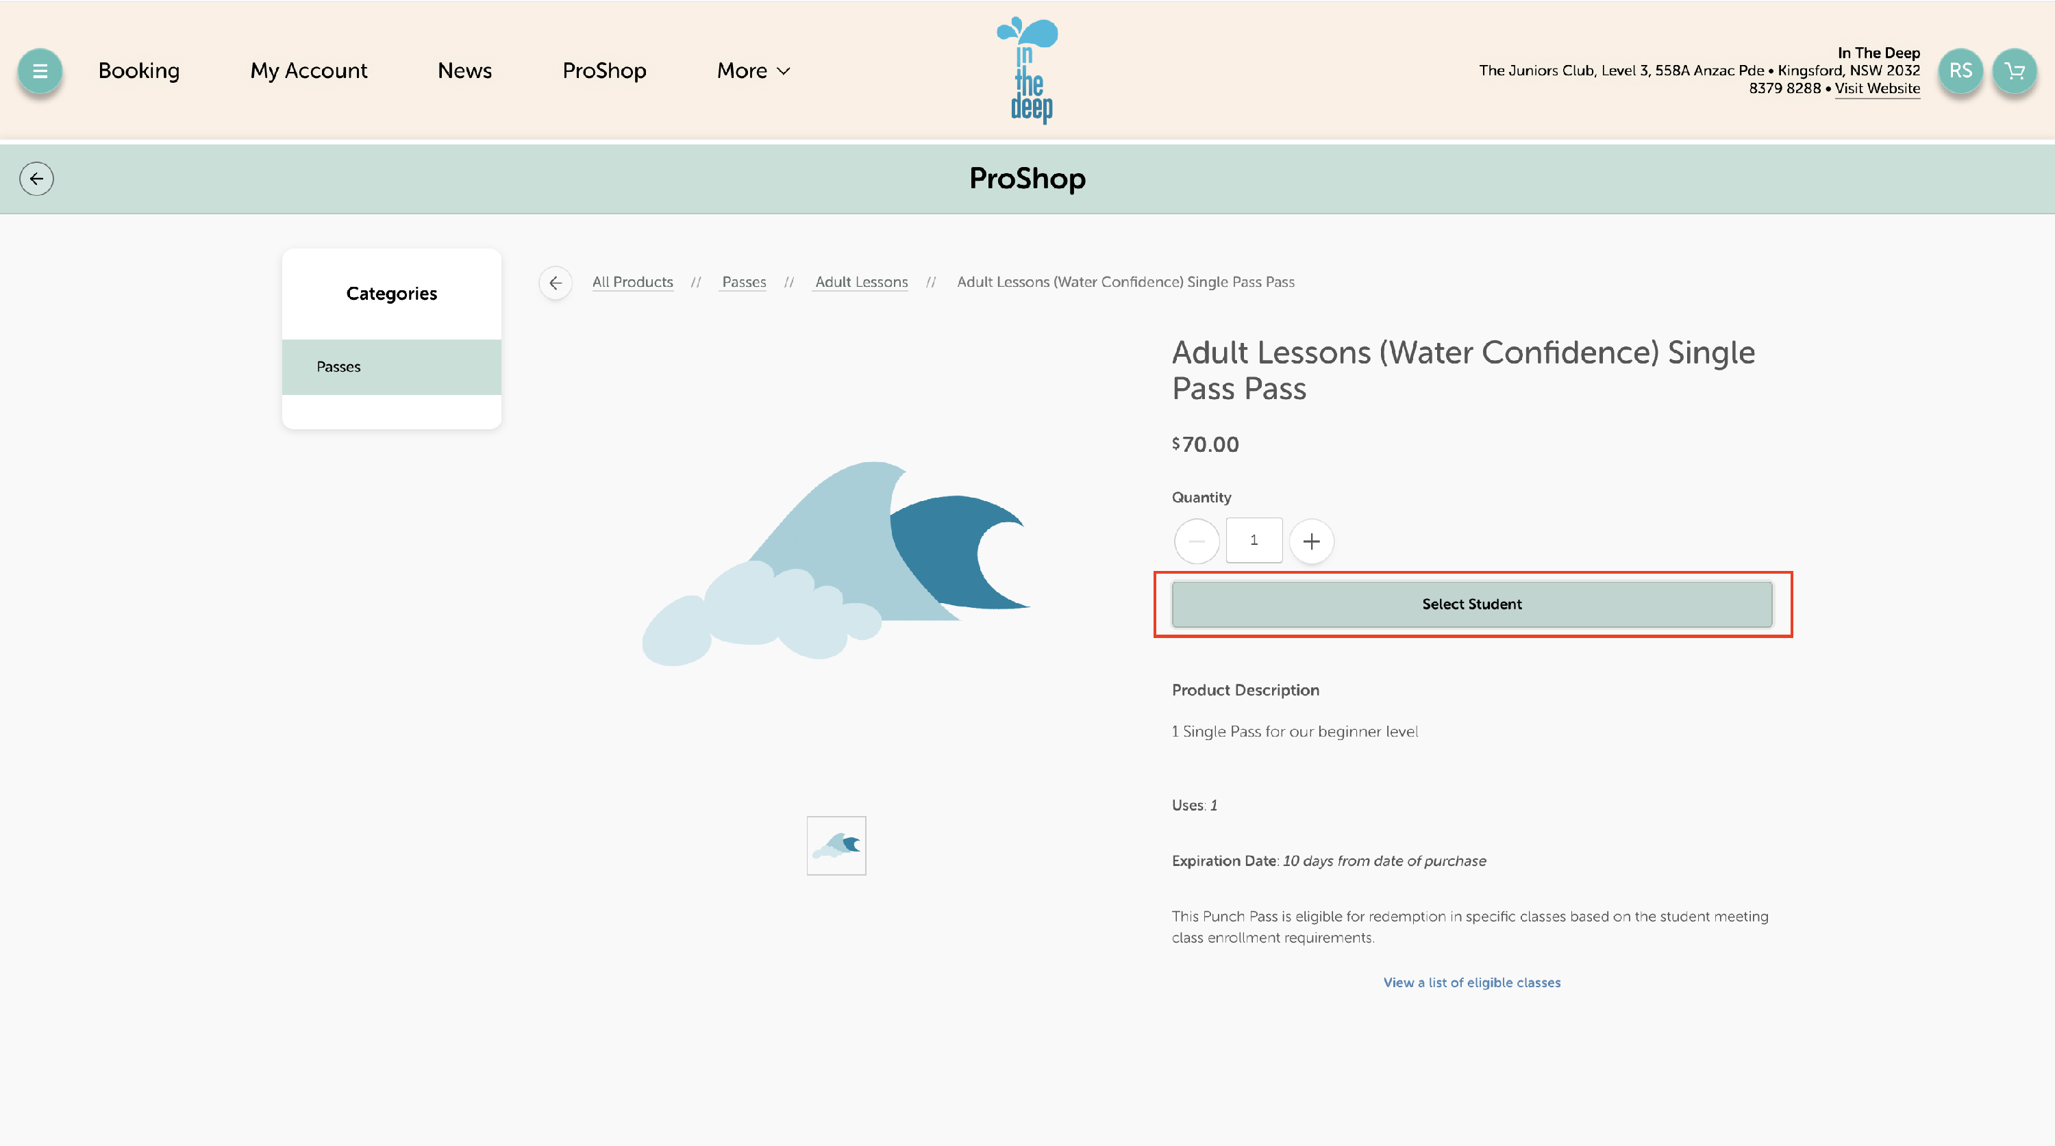Open the shopping cart
Viewport: 2055px width, 1146px height.
(x=2013, y=71)
